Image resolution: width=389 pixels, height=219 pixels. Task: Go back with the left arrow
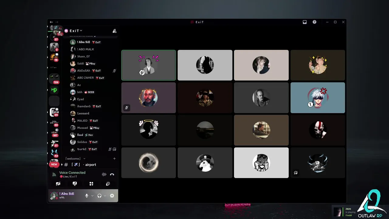[51, 22]
